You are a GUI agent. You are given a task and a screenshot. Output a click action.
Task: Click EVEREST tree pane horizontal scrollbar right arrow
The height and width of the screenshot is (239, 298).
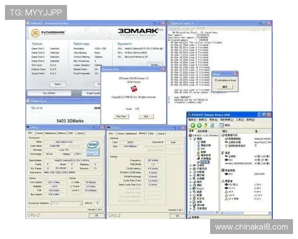[217, 213]
